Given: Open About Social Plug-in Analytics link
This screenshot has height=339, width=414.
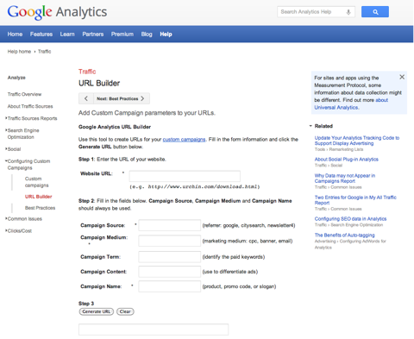Looking at the screenshot, I should 347,160.
